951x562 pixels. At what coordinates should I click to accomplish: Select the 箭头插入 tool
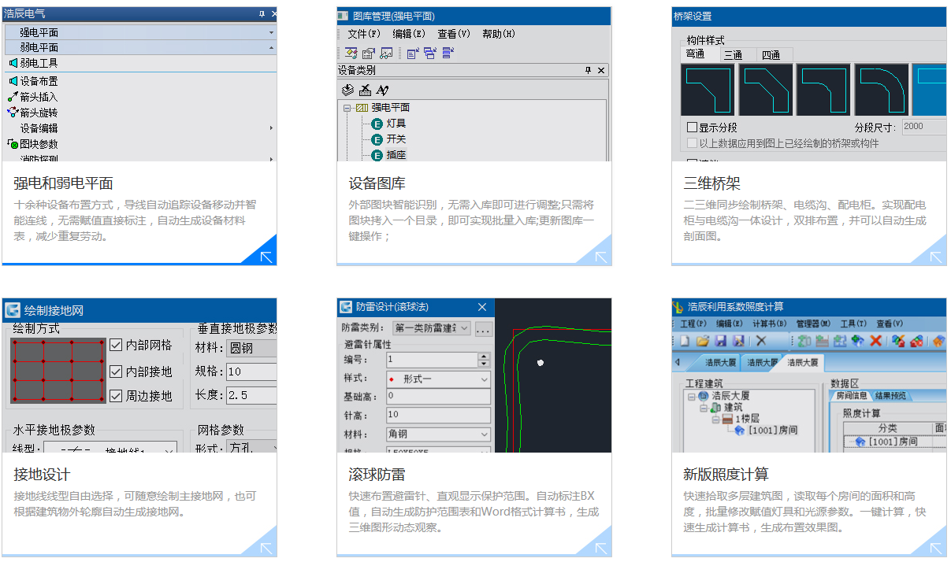(x=33, y=97)
